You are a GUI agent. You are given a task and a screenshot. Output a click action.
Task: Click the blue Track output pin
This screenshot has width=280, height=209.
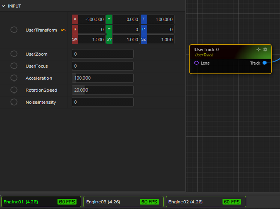(x=265, y=63)
